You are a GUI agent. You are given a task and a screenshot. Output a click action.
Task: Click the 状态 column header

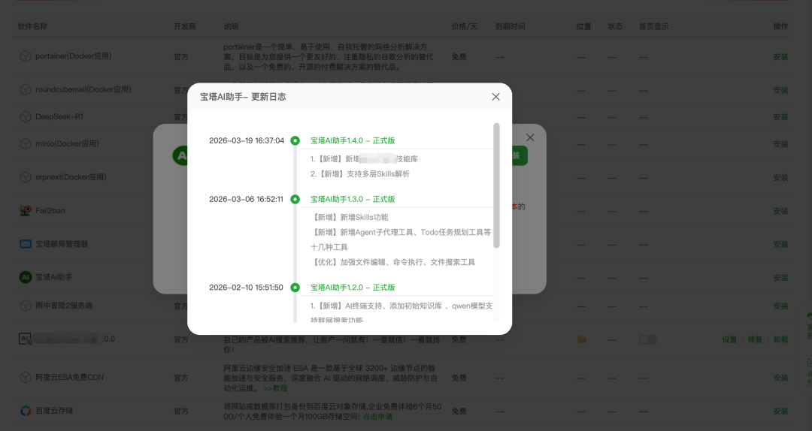615,26
